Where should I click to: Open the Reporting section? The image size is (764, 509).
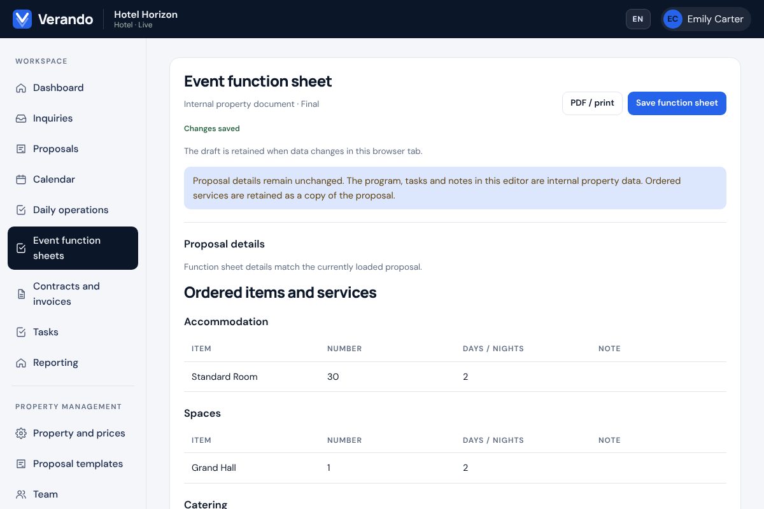pos(73,363)
